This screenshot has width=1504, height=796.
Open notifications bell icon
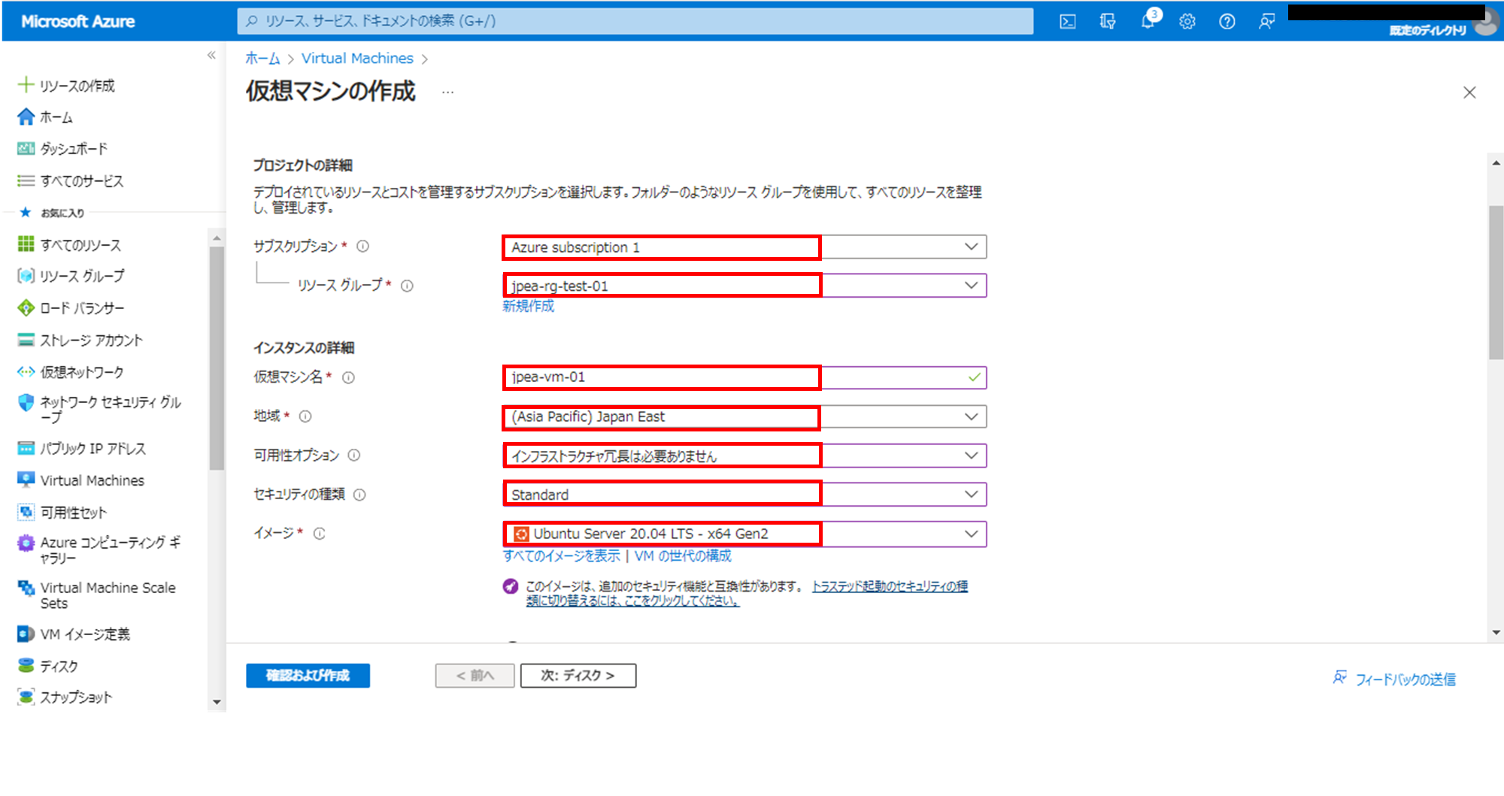point(1148,21)
